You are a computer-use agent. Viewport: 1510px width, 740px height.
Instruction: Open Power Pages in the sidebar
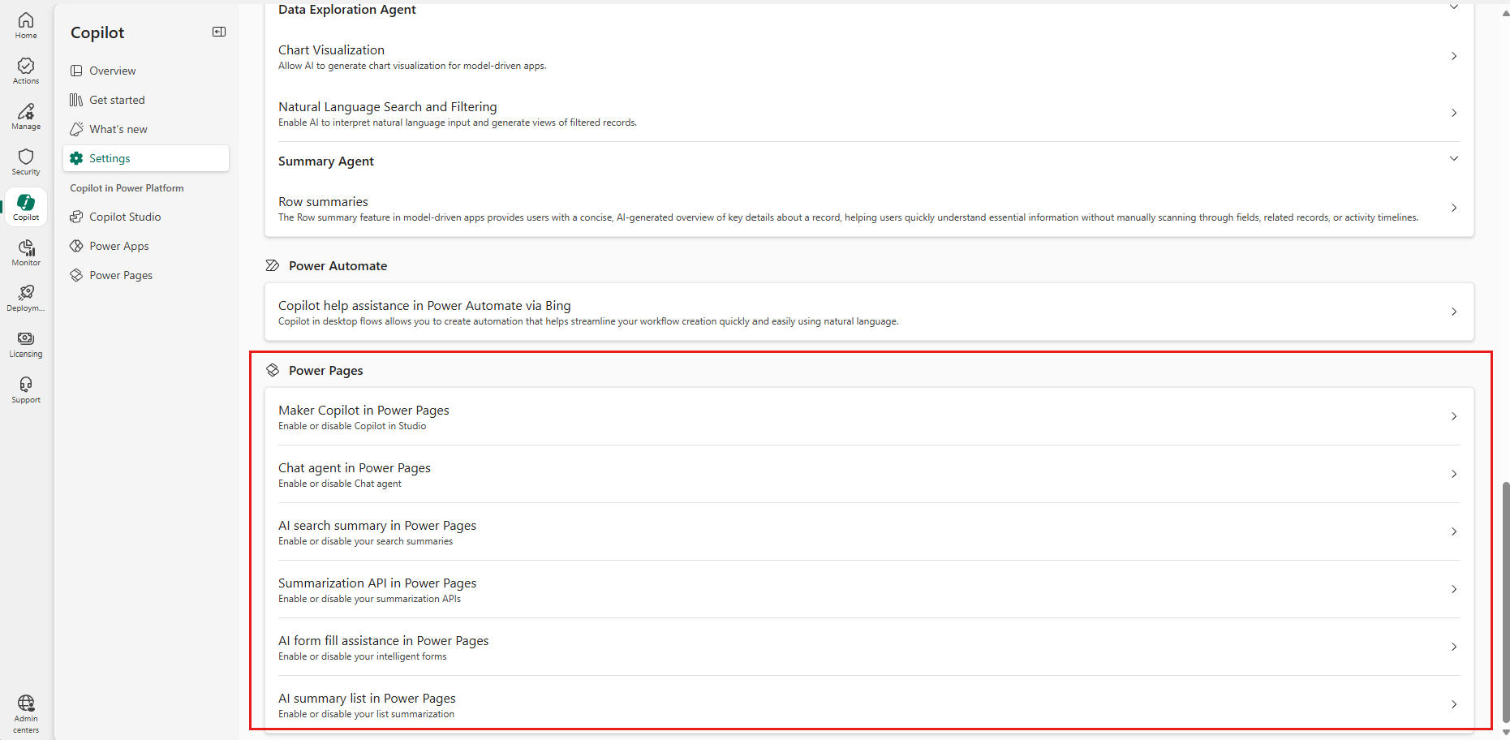pos(146,275)
